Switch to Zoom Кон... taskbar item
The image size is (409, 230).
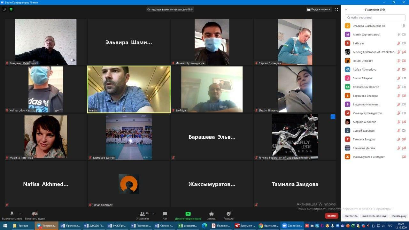pyautogui.click(x=292, y=226)
